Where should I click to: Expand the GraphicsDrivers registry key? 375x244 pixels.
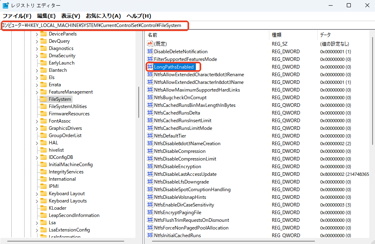point(37,128)
